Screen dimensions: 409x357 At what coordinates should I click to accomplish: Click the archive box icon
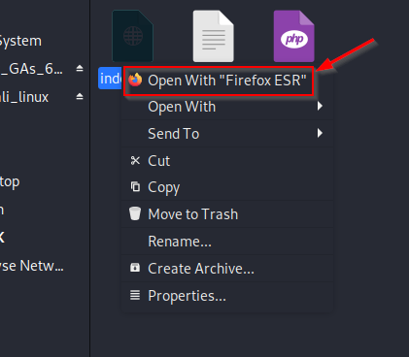(135, 268)
